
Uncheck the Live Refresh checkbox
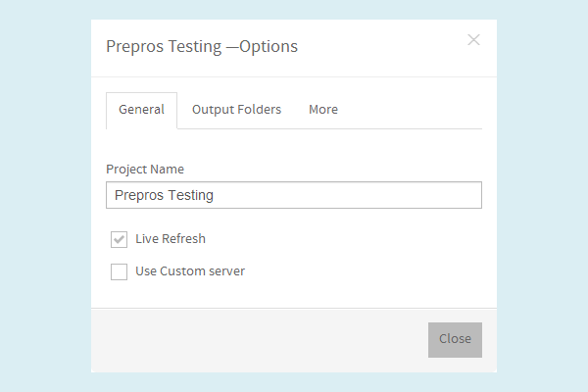120,239
